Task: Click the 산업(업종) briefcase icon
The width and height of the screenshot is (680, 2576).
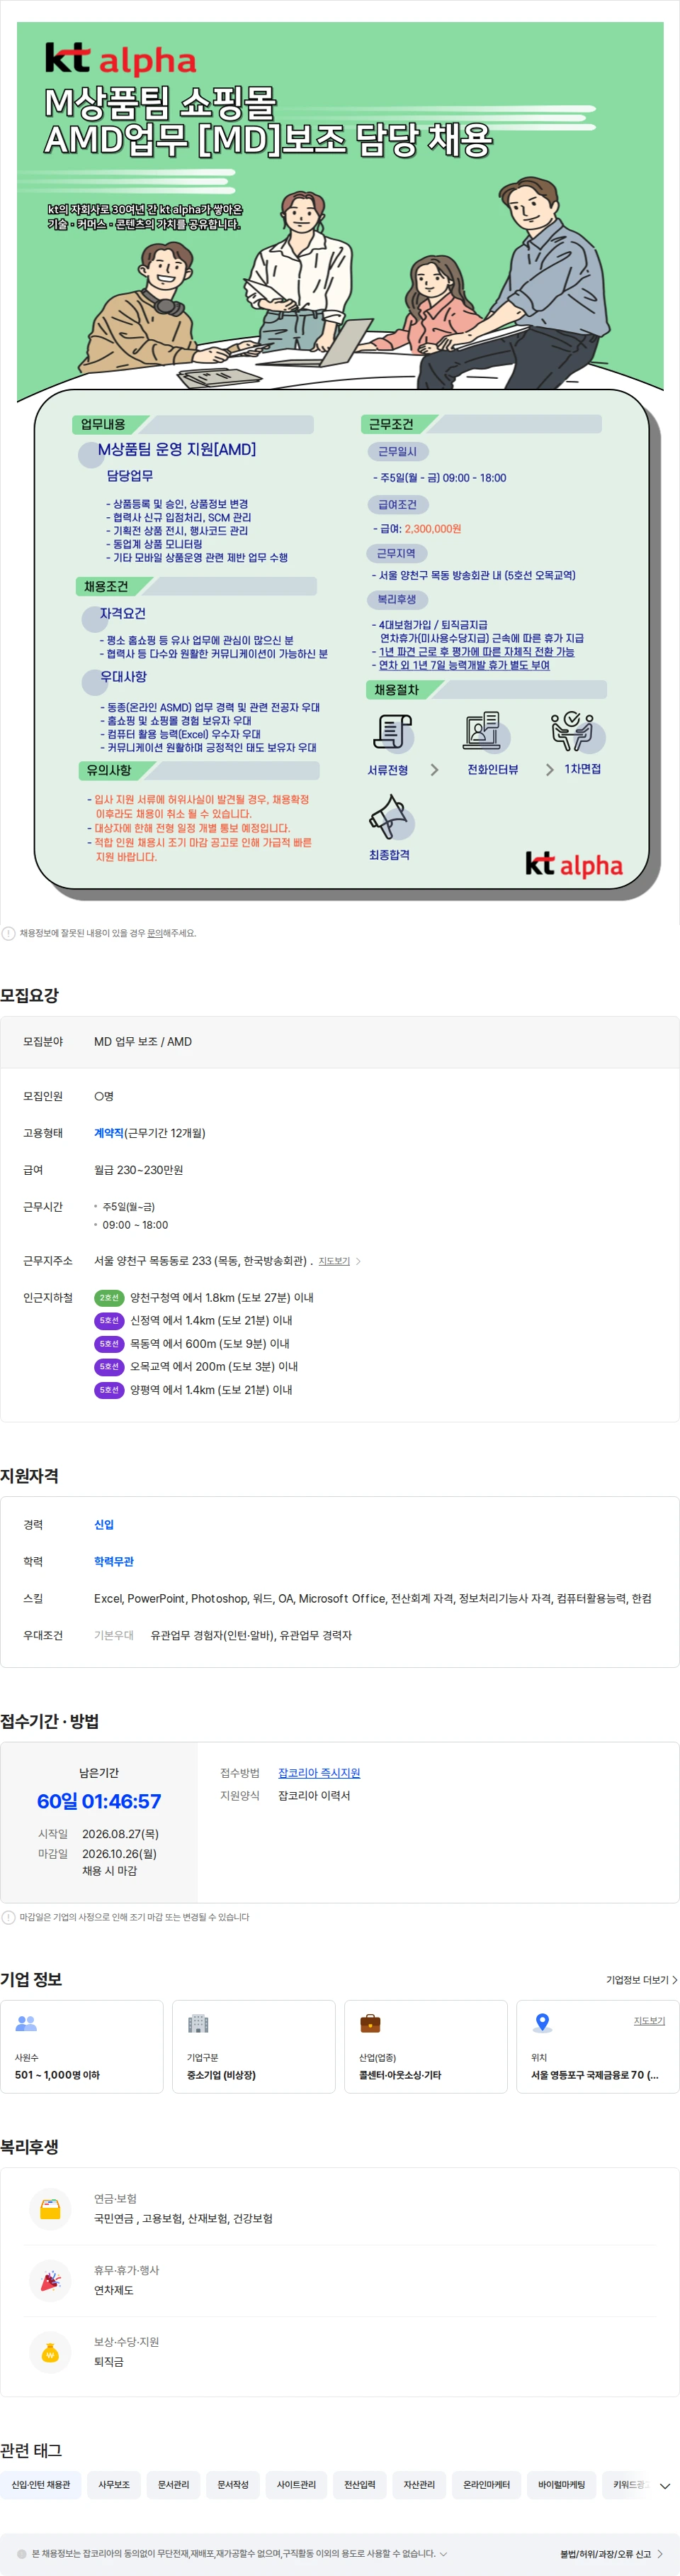Action: [x=370, y=2023]
